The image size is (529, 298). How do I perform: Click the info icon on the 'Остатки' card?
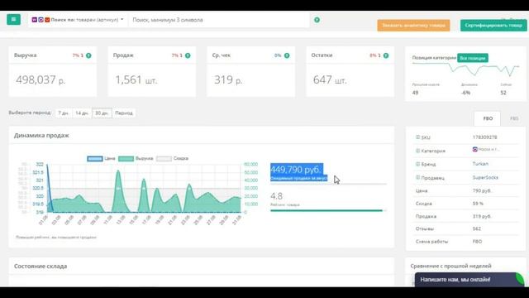pos(386,55)
